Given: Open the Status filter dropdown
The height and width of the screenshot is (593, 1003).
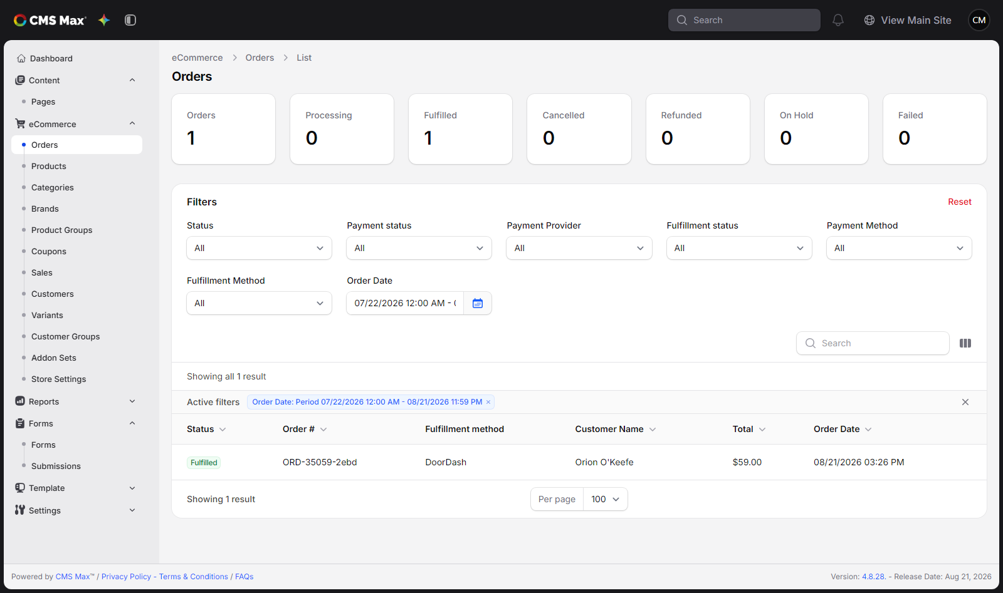Looking at the screenshot, I should (259, 248).
